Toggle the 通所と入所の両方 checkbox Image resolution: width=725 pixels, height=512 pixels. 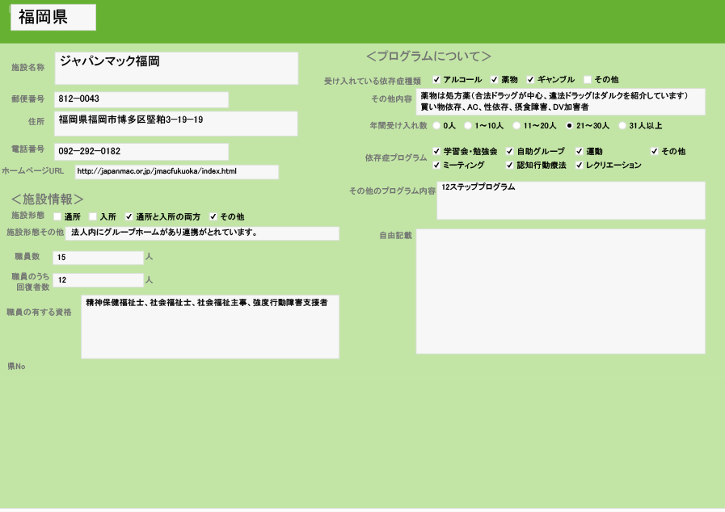click(129, 216)
